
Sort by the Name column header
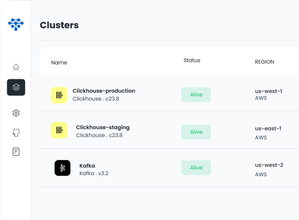[59, 63]
